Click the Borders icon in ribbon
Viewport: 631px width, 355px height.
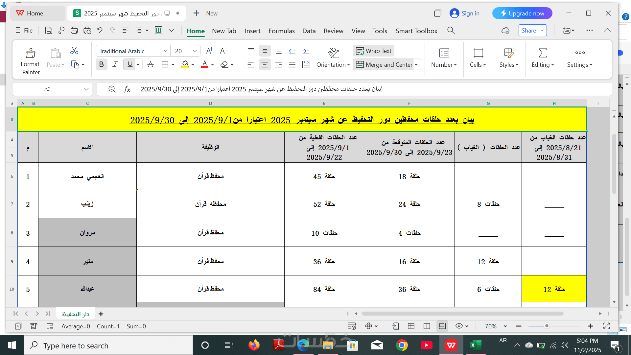[165, 64]
